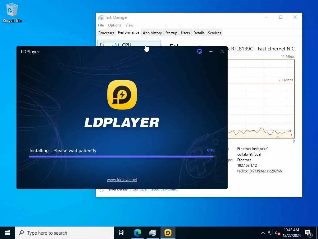Open the File menu in Task Manager
Screen dimensions: 318x239
[x=101, y=25]
